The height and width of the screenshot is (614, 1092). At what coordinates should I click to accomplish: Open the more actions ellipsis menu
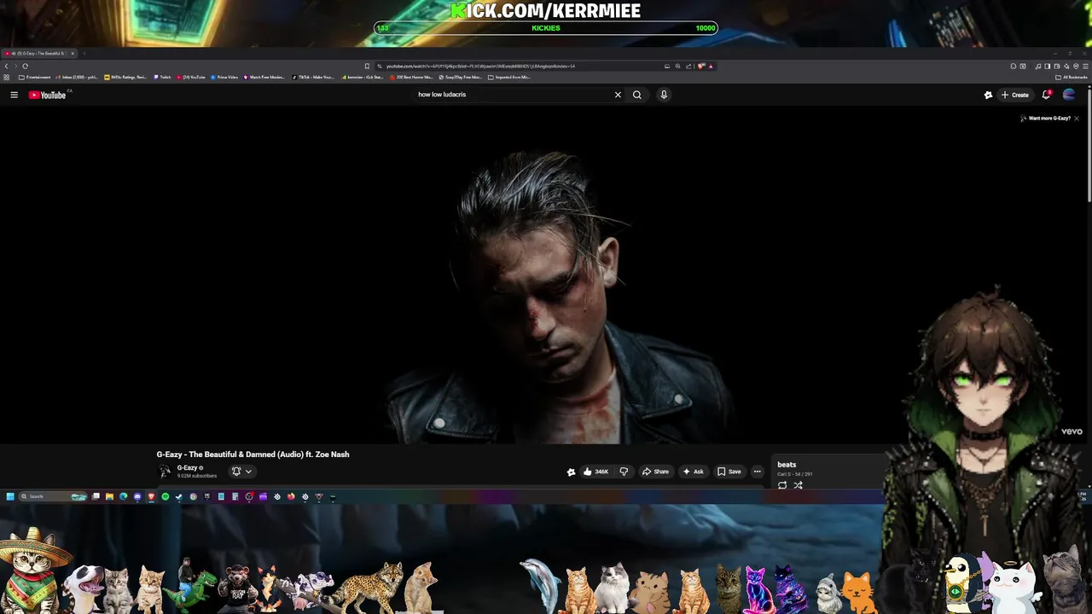pyautogui.click(x=757, y=472)
